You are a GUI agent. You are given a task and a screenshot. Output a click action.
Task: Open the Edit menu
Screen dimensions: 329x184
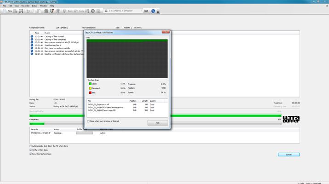click(10, 6)
